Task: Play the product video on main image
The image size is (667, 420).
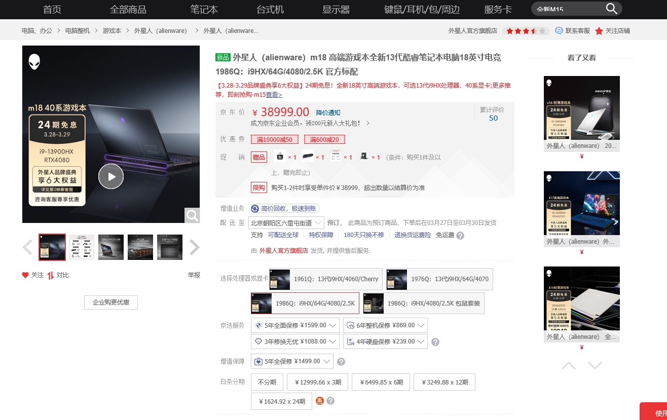Action: coord(111,176)
